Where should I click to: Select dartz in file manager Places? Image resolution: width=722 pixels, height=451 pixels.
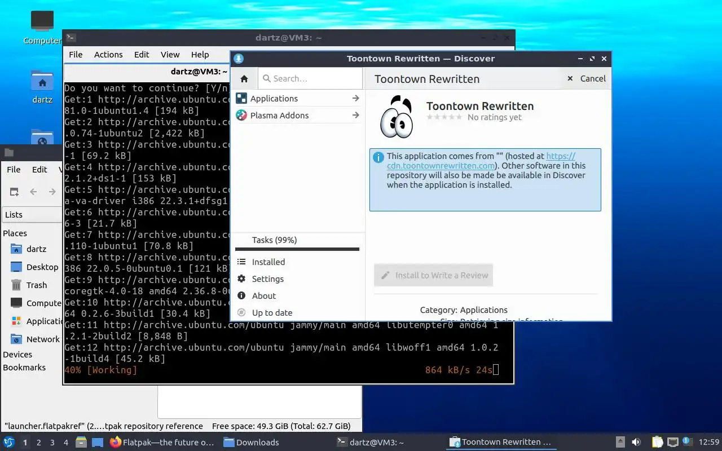click(36, 249)
